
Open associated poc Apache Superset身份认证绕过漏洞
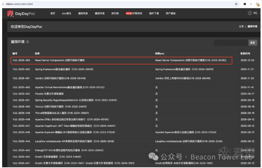click(186, 132)
